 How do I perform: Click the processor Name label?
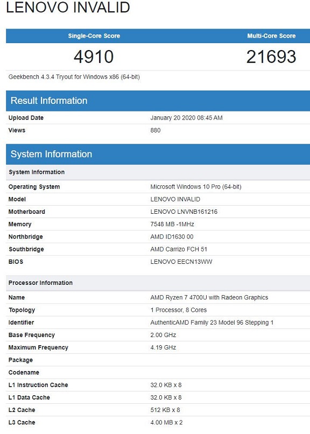tap(17, 298)
